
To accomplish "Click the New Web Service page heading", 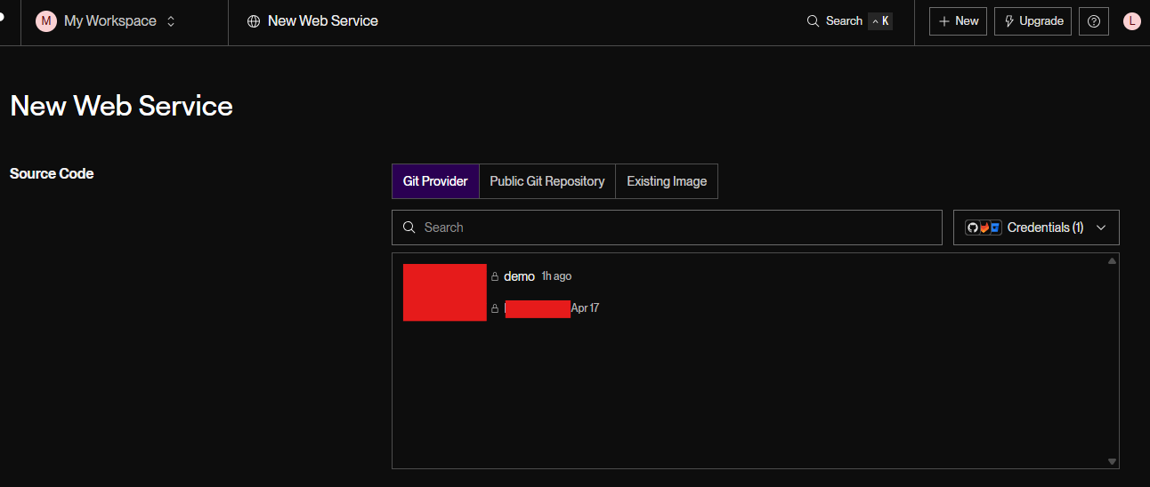I will (x=121, y=106).
